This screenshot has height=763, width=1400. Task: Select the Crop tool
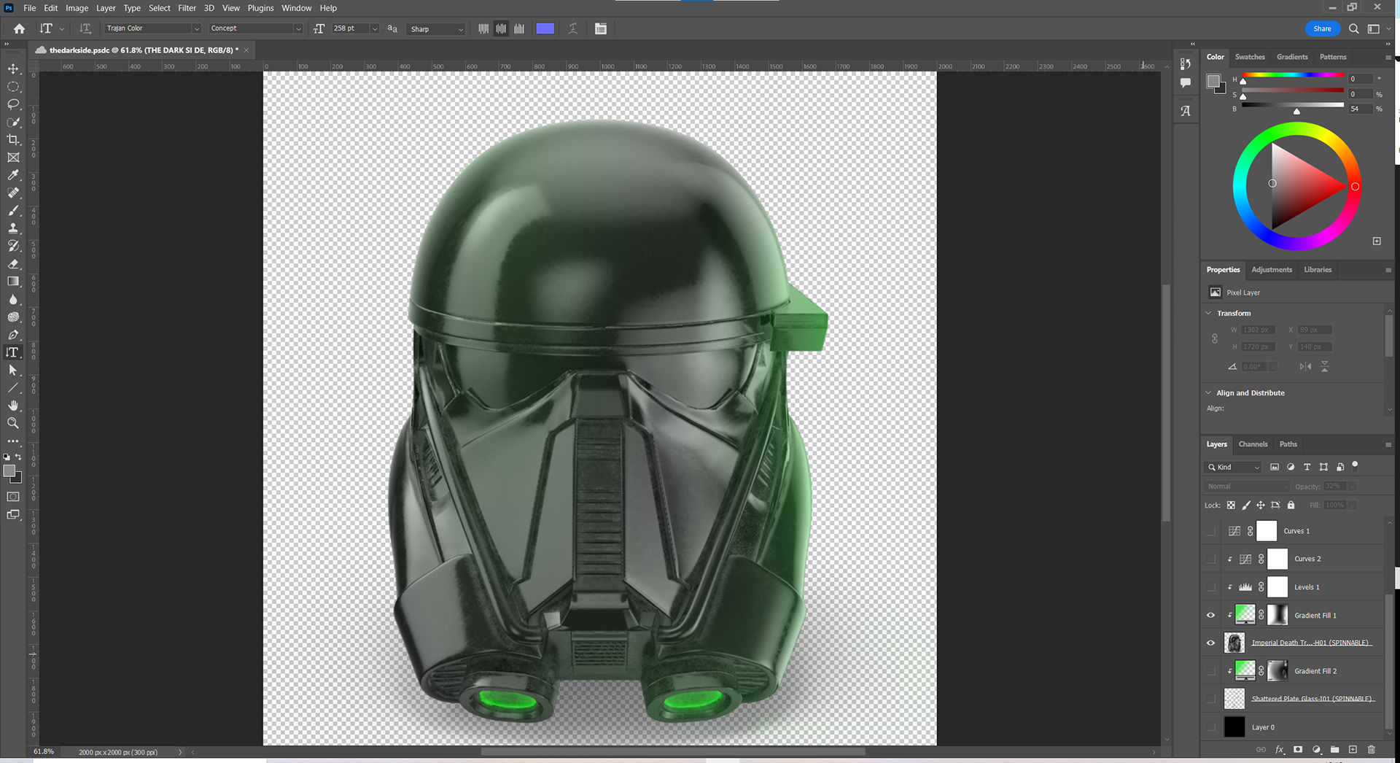coord(13,139)
